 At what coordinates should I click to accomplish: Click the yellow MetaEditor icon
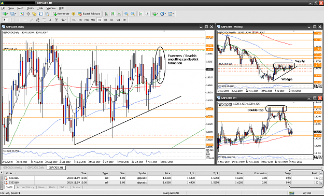[x=74, y=14]
